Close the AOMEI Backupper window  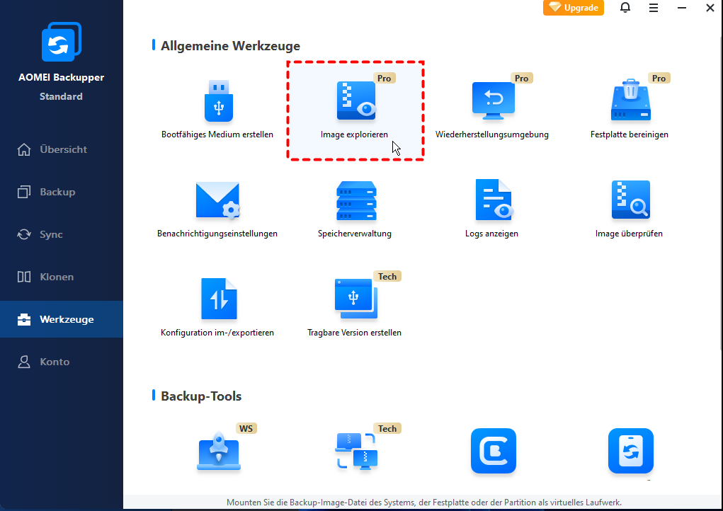pyautogui.click(x=710, y=8)
